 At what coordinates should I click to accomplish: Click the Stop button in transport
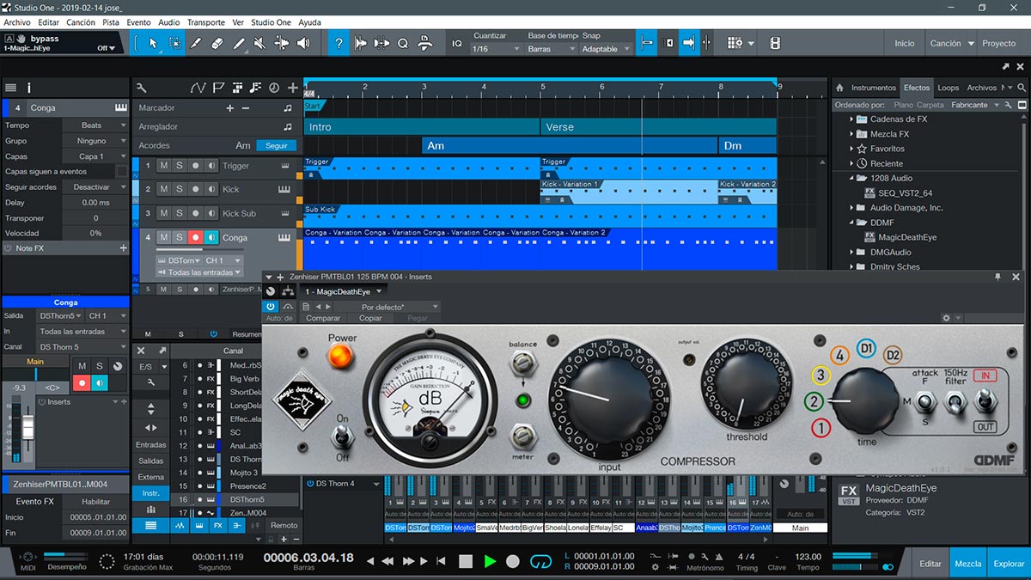[x=465, y=561]
